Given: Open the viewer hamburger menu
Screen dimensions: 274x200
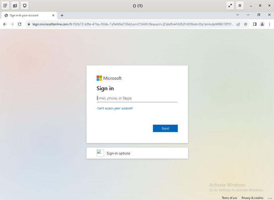Looking at the screenshot, I should point(240,5).
